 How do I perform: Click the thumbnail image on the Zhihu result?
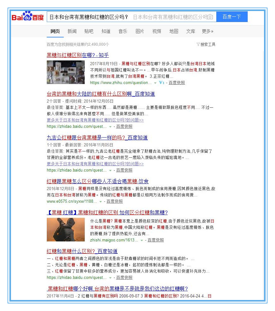(66, 72)
